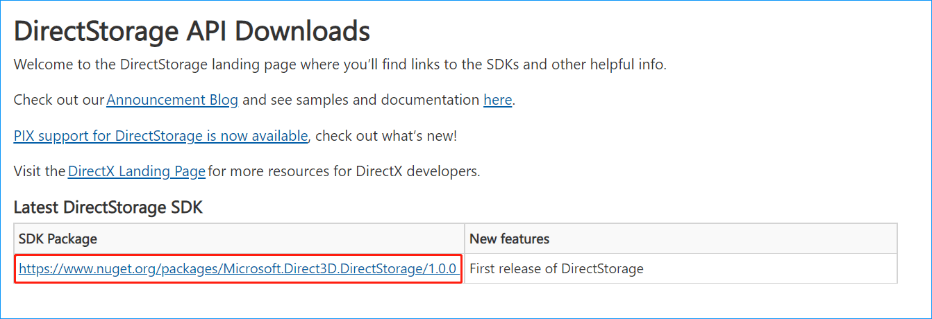Visit the DirectX Landing Page link
932x319 pixels.
[137, 171]
